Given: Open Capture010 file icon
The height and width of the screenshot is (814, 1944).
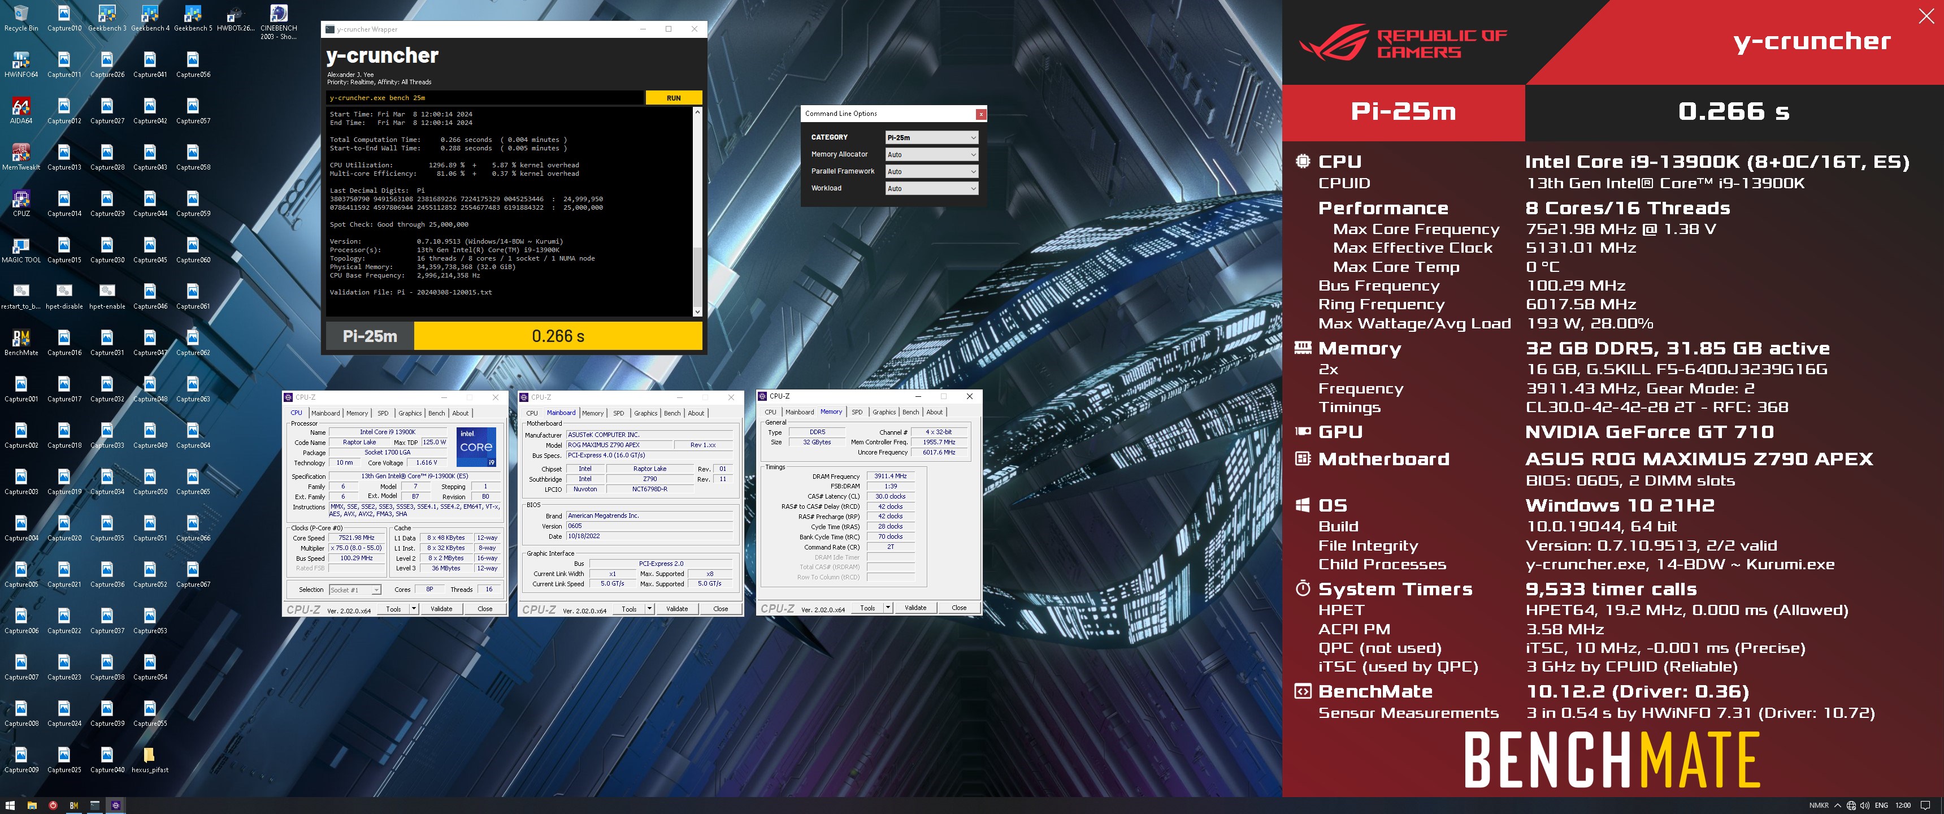Looking at the screenshot, I should (64, 18).
